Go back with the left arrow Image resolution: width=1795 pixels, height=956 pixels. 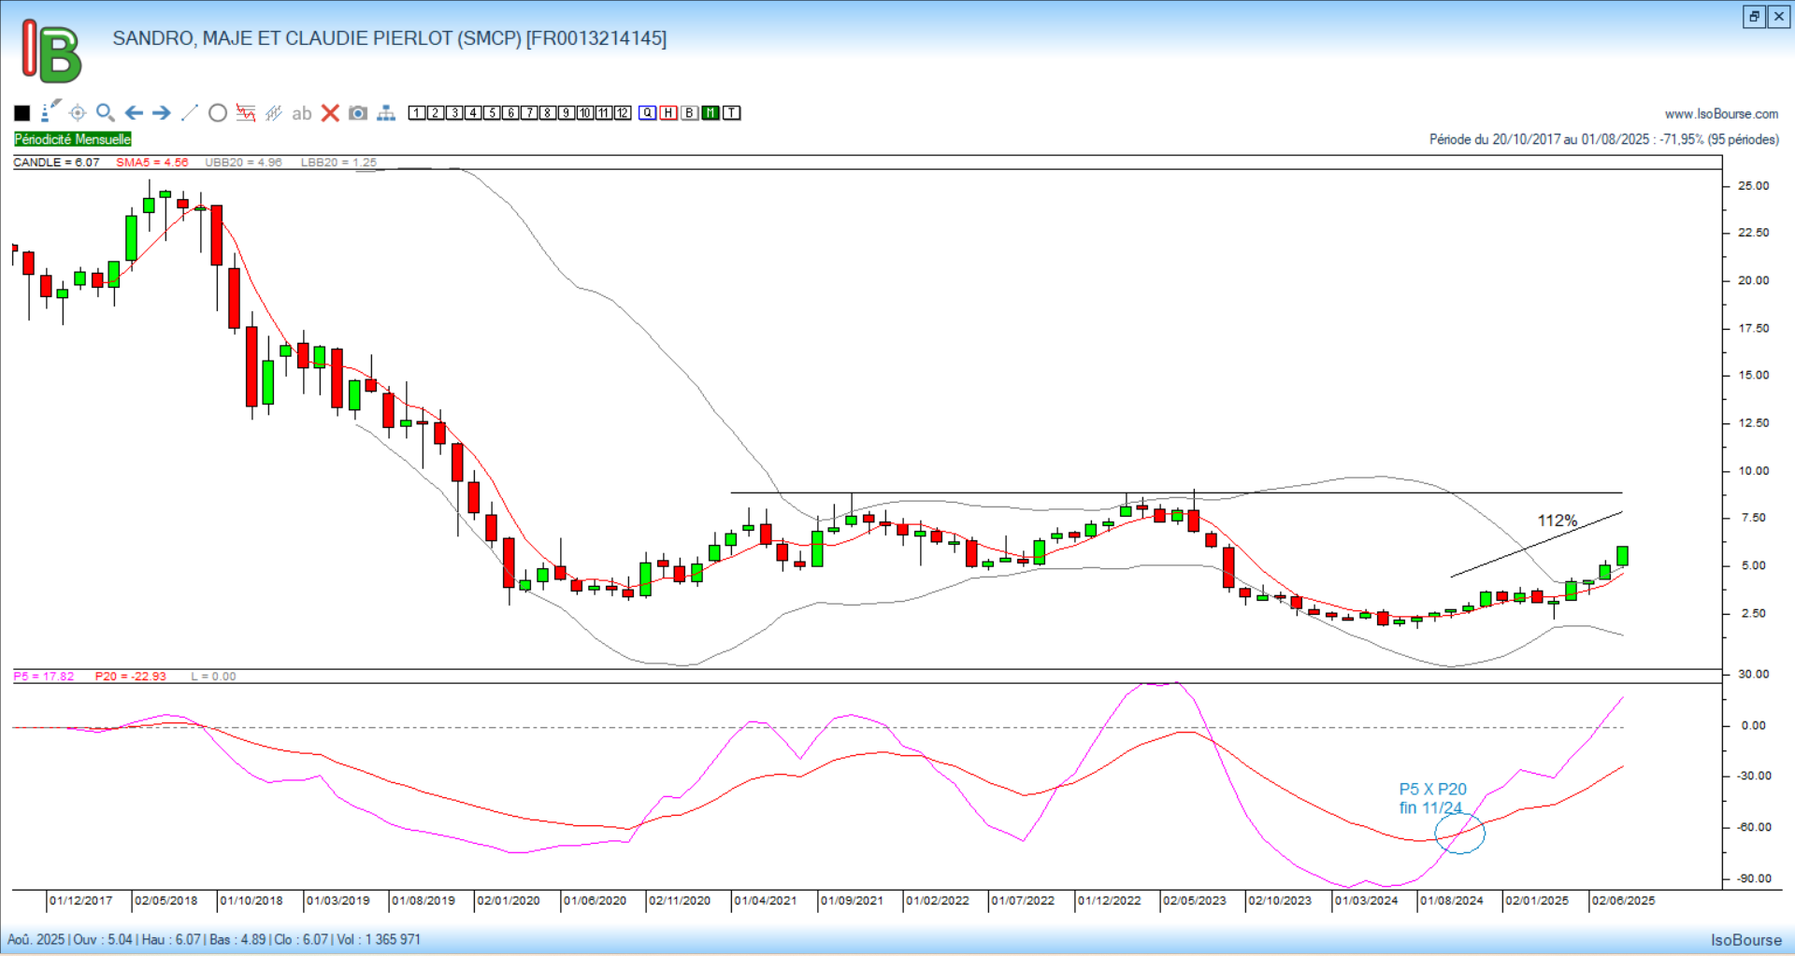pos(134,113)
